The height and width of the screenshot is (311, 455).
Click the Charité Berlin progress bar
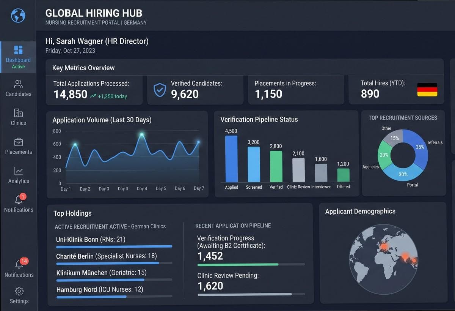point(114,263)
